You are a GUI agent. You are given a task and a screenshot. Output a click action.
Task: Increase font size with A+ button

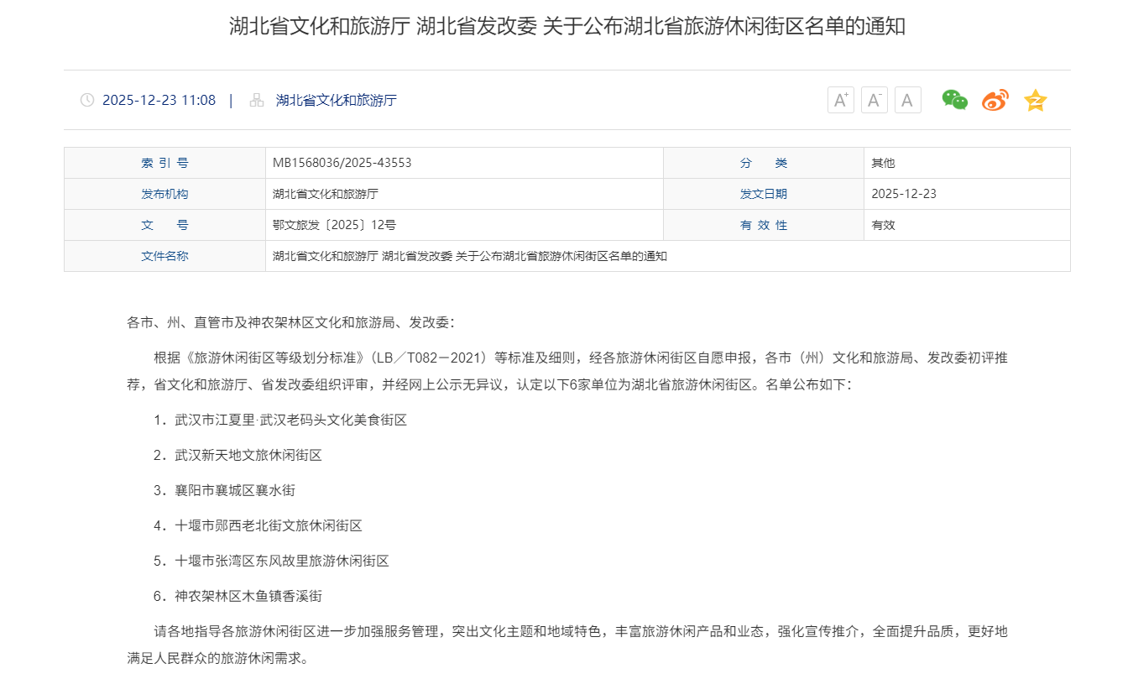tap(840, 101)
